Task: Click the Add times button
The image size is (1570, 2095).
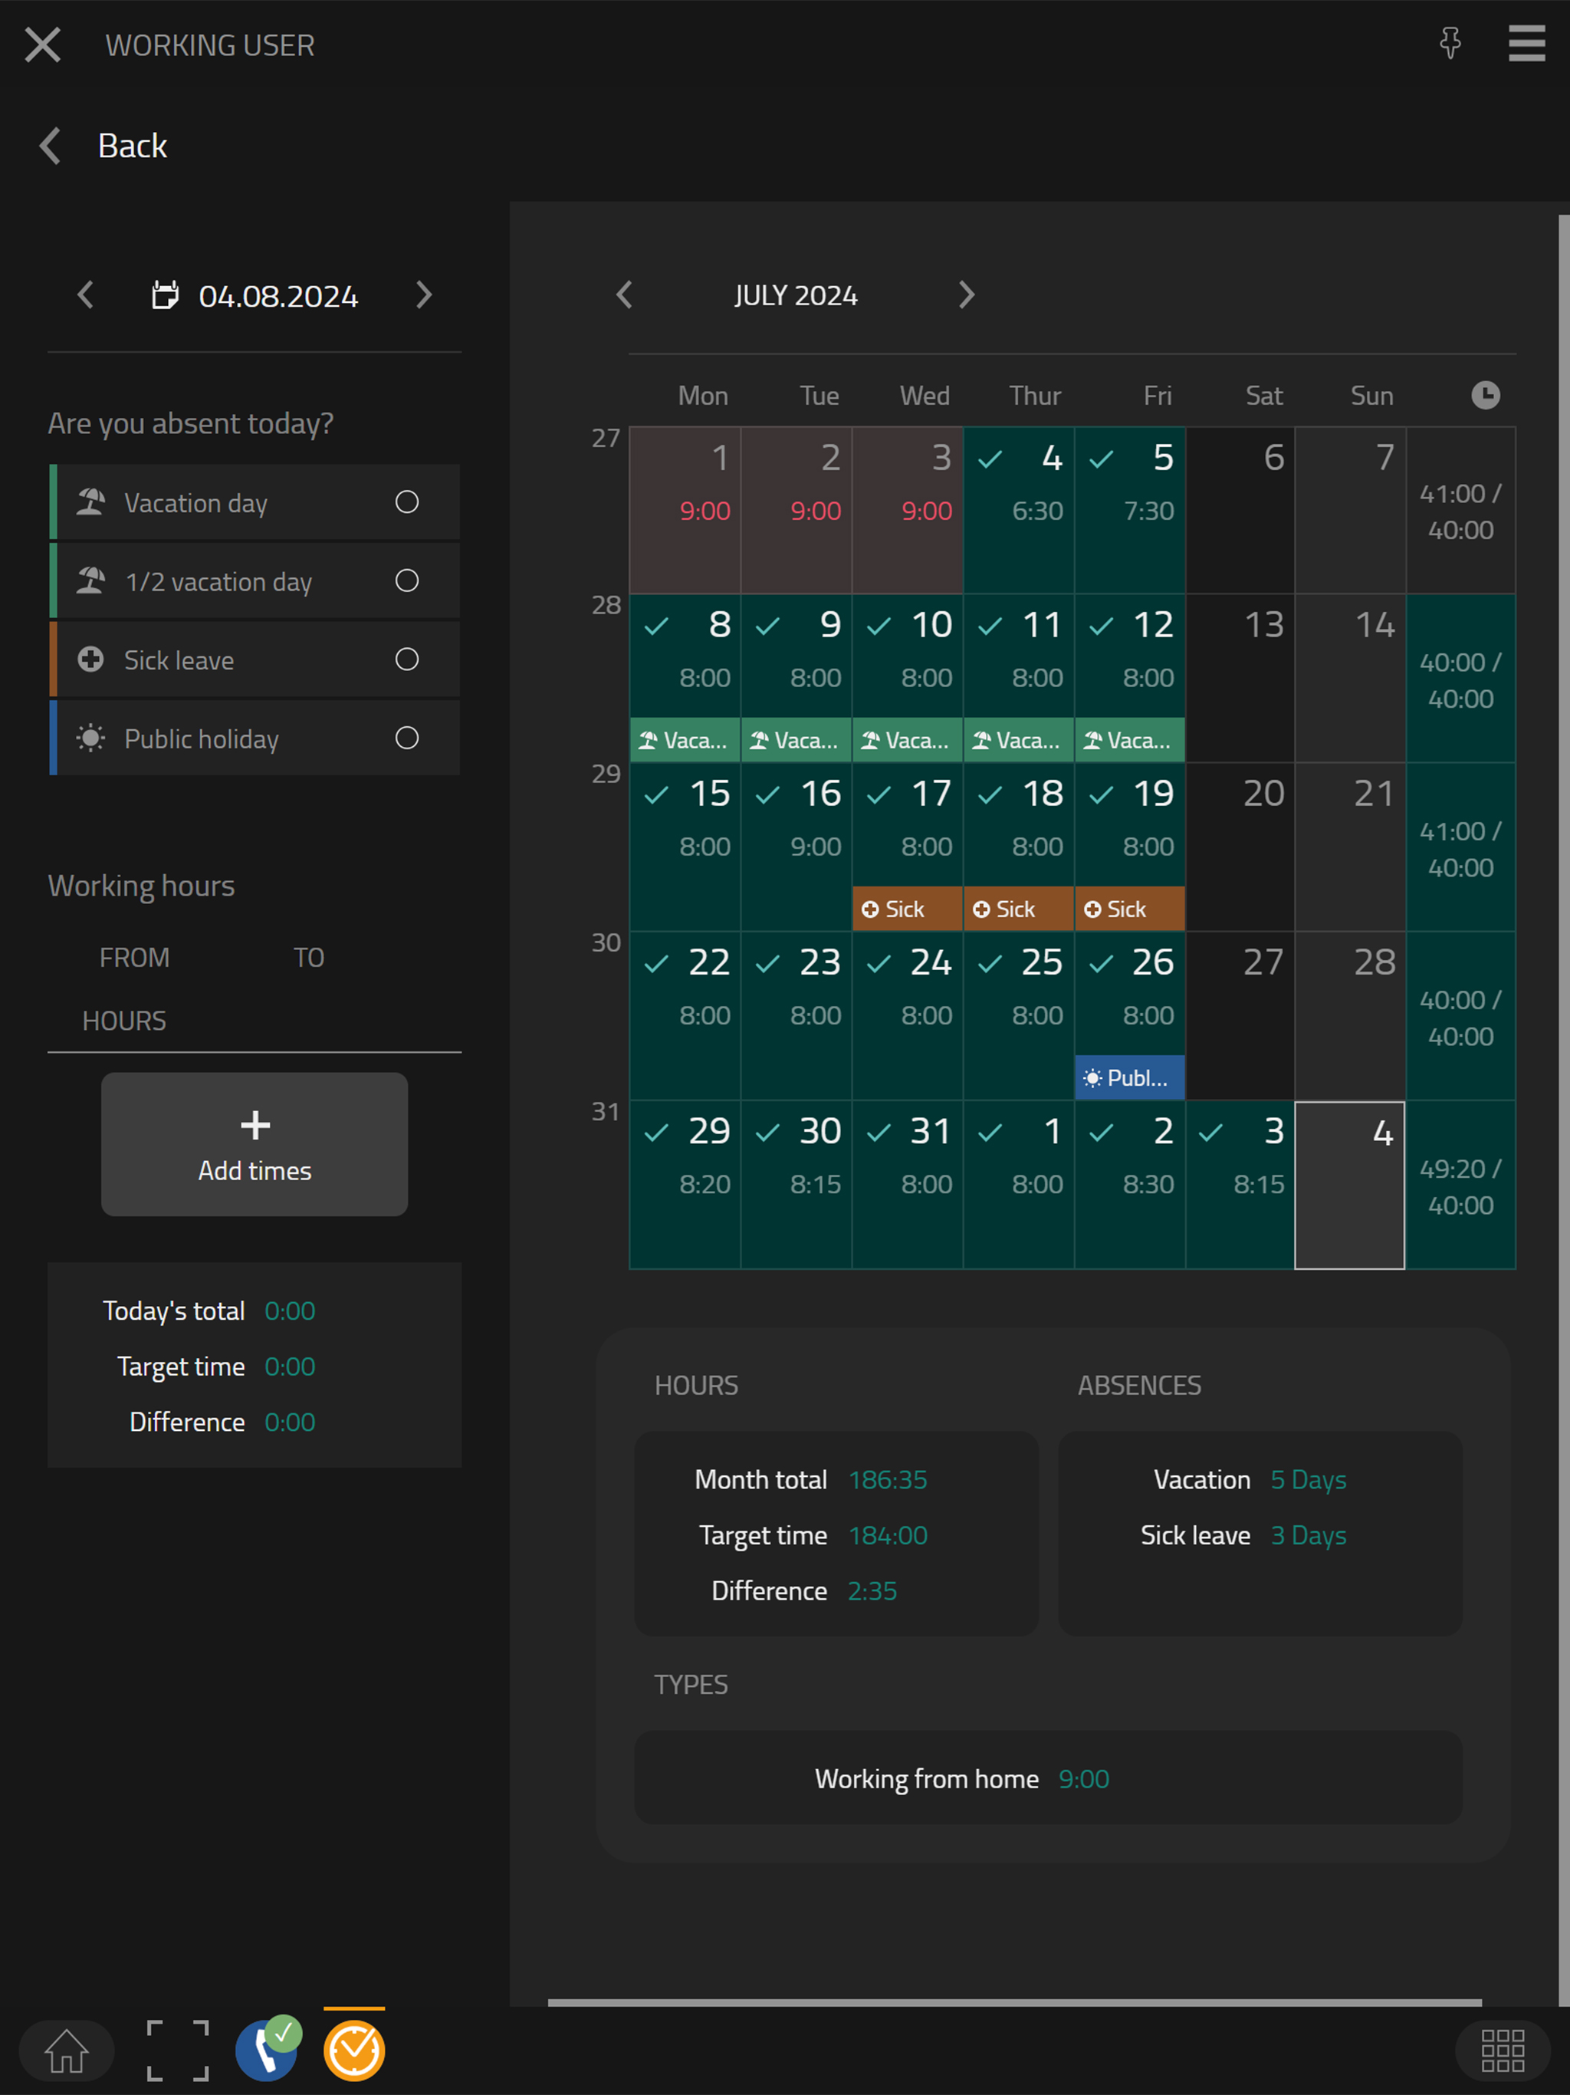Action: (255, 1144)
